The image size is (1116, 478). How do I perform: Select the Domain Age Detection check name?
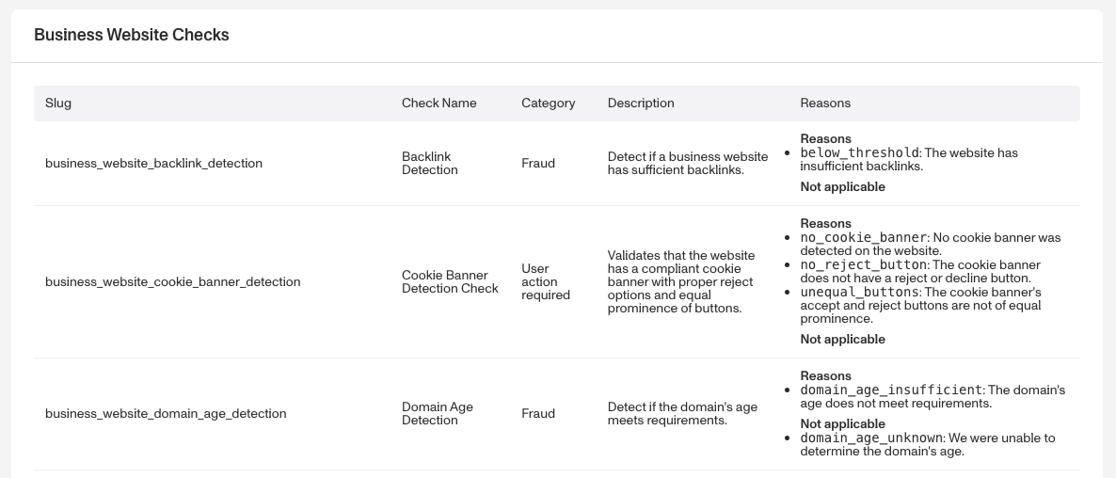[437, 414]
